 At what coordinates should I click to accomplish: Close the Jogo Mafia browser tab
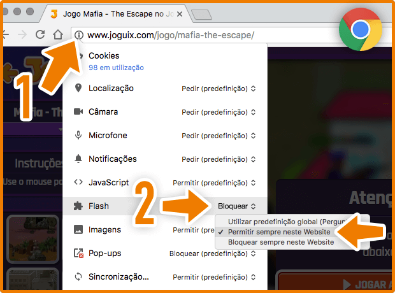click(180, 14)
